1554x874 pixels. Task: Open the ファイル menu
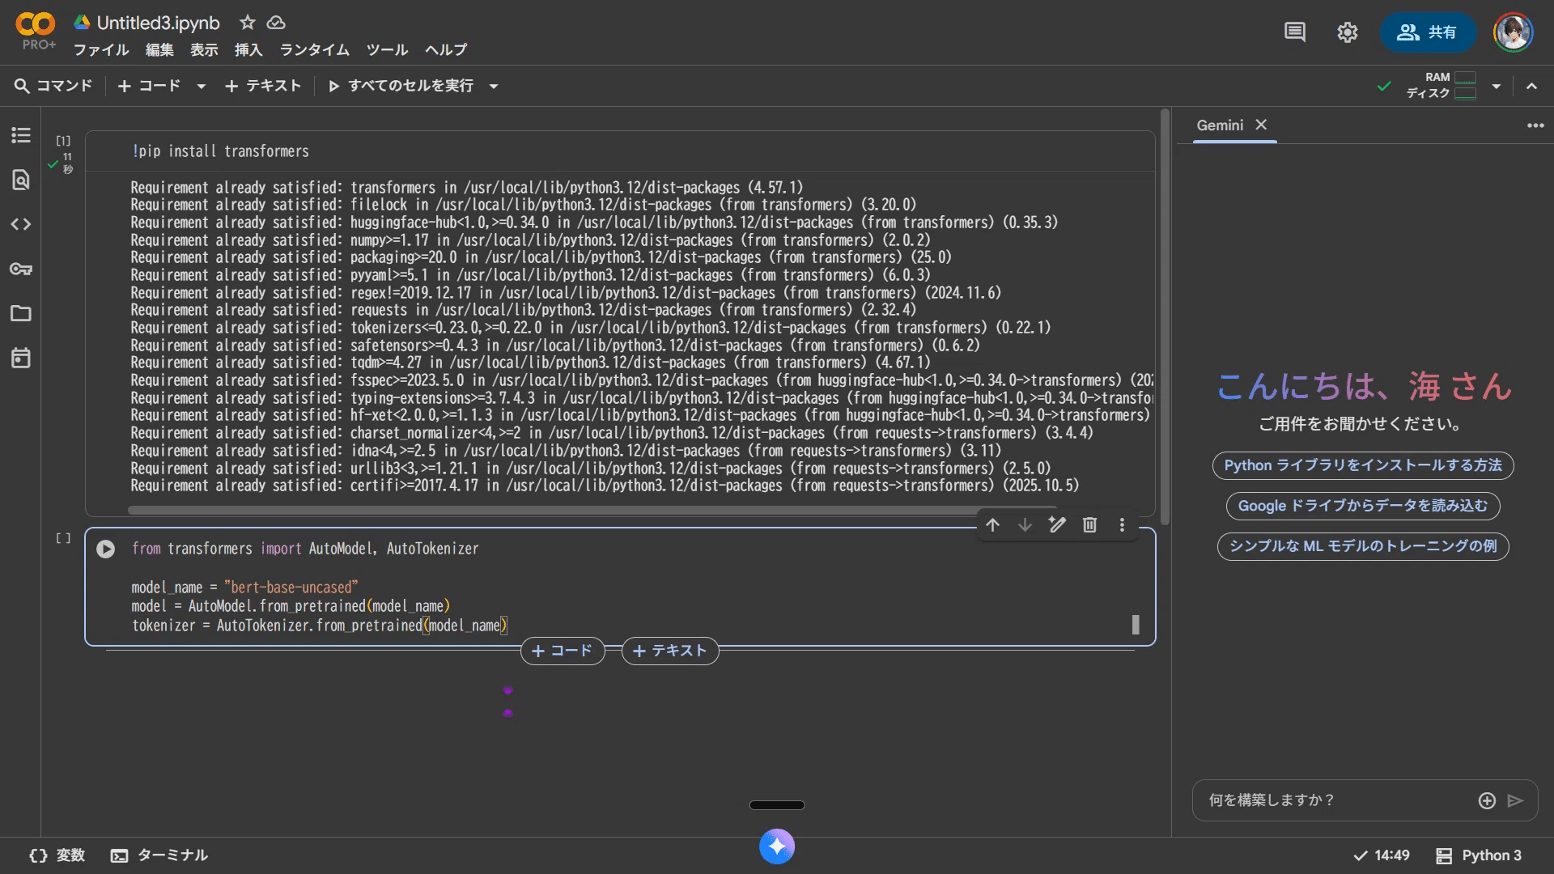pyautogui.click(x=101, y=50)
